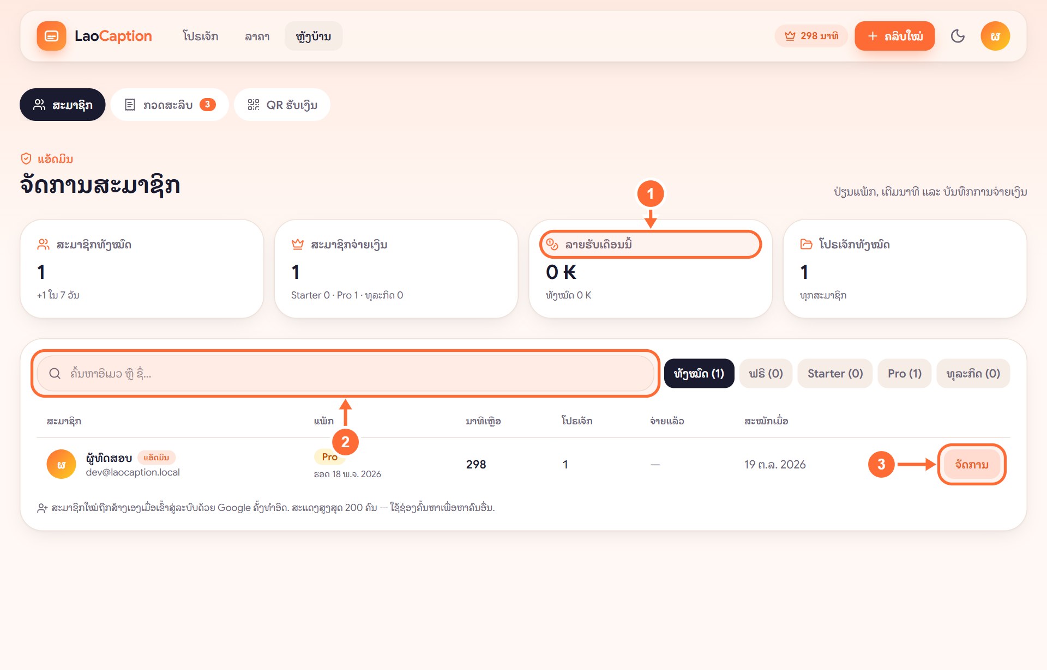Switch to the ສະມາຊິກ tab
The width and height of the screenshot is (1047, 670).
click(x=63, y=105)
